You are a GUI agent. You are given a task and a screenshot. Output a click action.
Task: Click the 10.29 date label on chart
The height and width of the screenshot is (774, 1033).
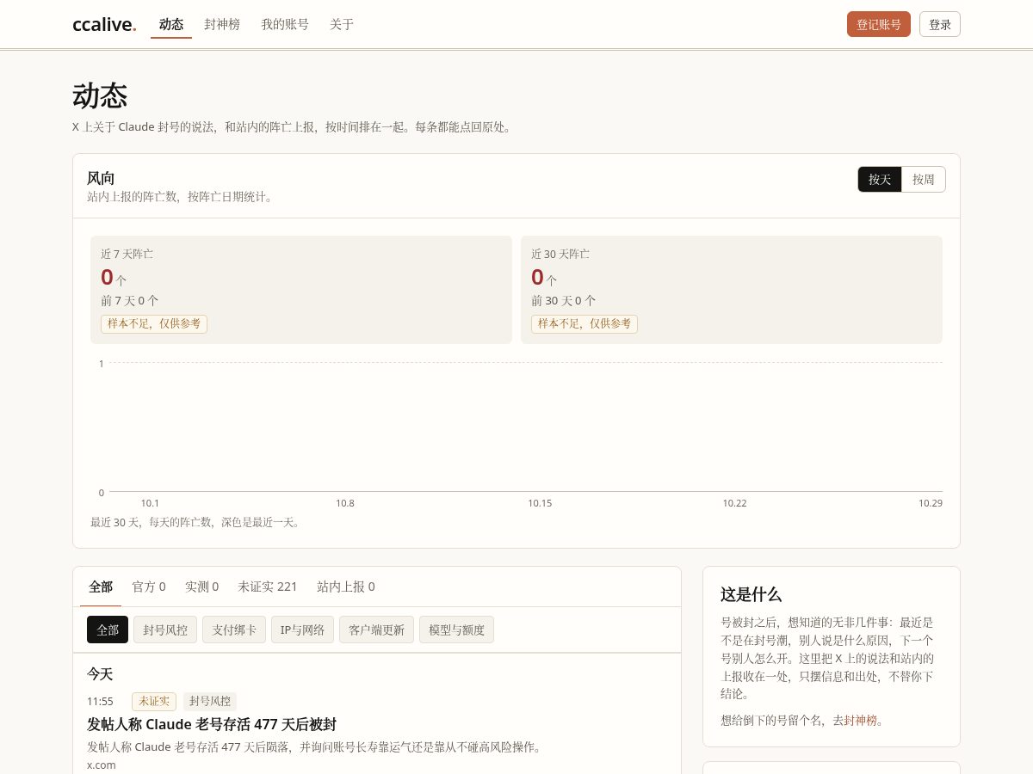931,503
